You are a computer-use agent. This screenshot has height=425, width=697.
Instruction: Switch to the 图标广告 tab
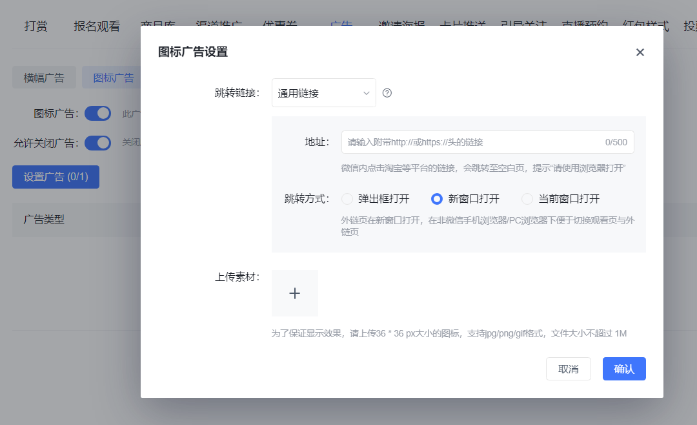pos(111,78)
